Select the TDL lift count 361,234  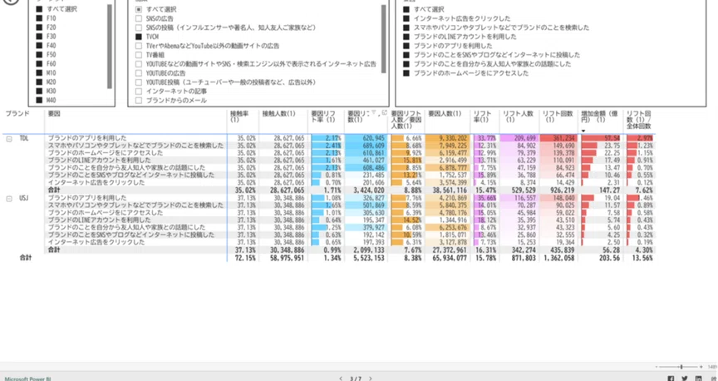(563, 138)
